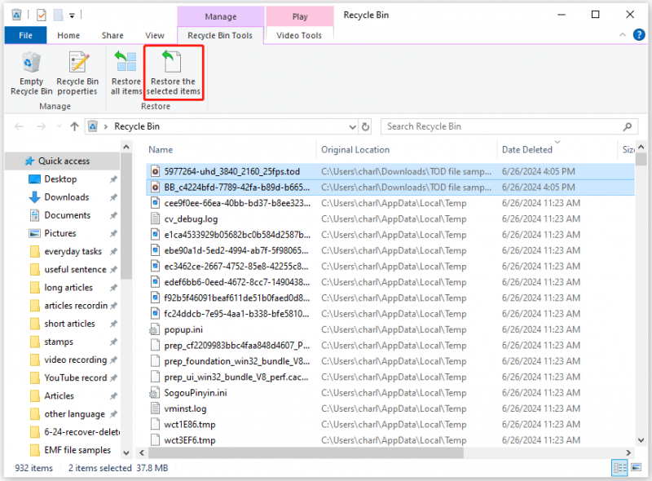Open YouTube record folder in sidebar
Viewport: 652px width, 481px height.
pyautogui.click(x=75, y=377)
